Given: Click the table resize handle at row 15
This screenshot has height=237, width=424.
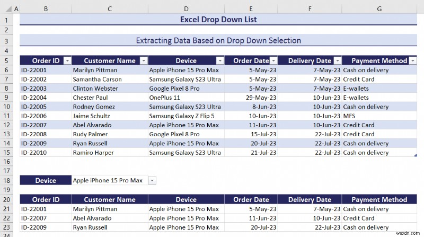Looking at the screenshot, I should pyautogui.click(x=416, y=155).
